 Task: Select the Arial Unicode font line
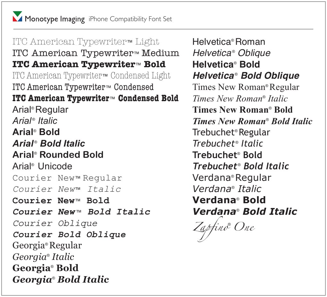point(42,166)
